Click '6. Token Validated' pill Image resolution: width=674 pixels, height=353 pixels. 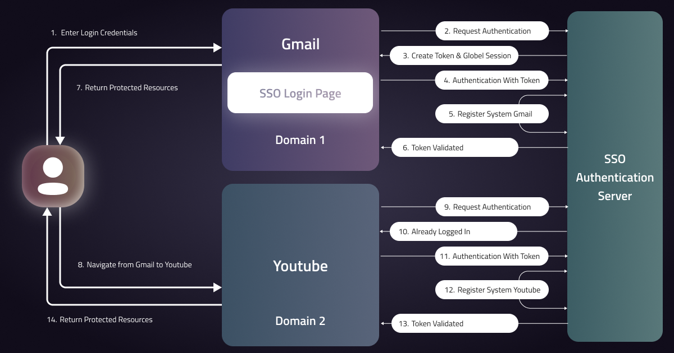(x=454, y=147)
